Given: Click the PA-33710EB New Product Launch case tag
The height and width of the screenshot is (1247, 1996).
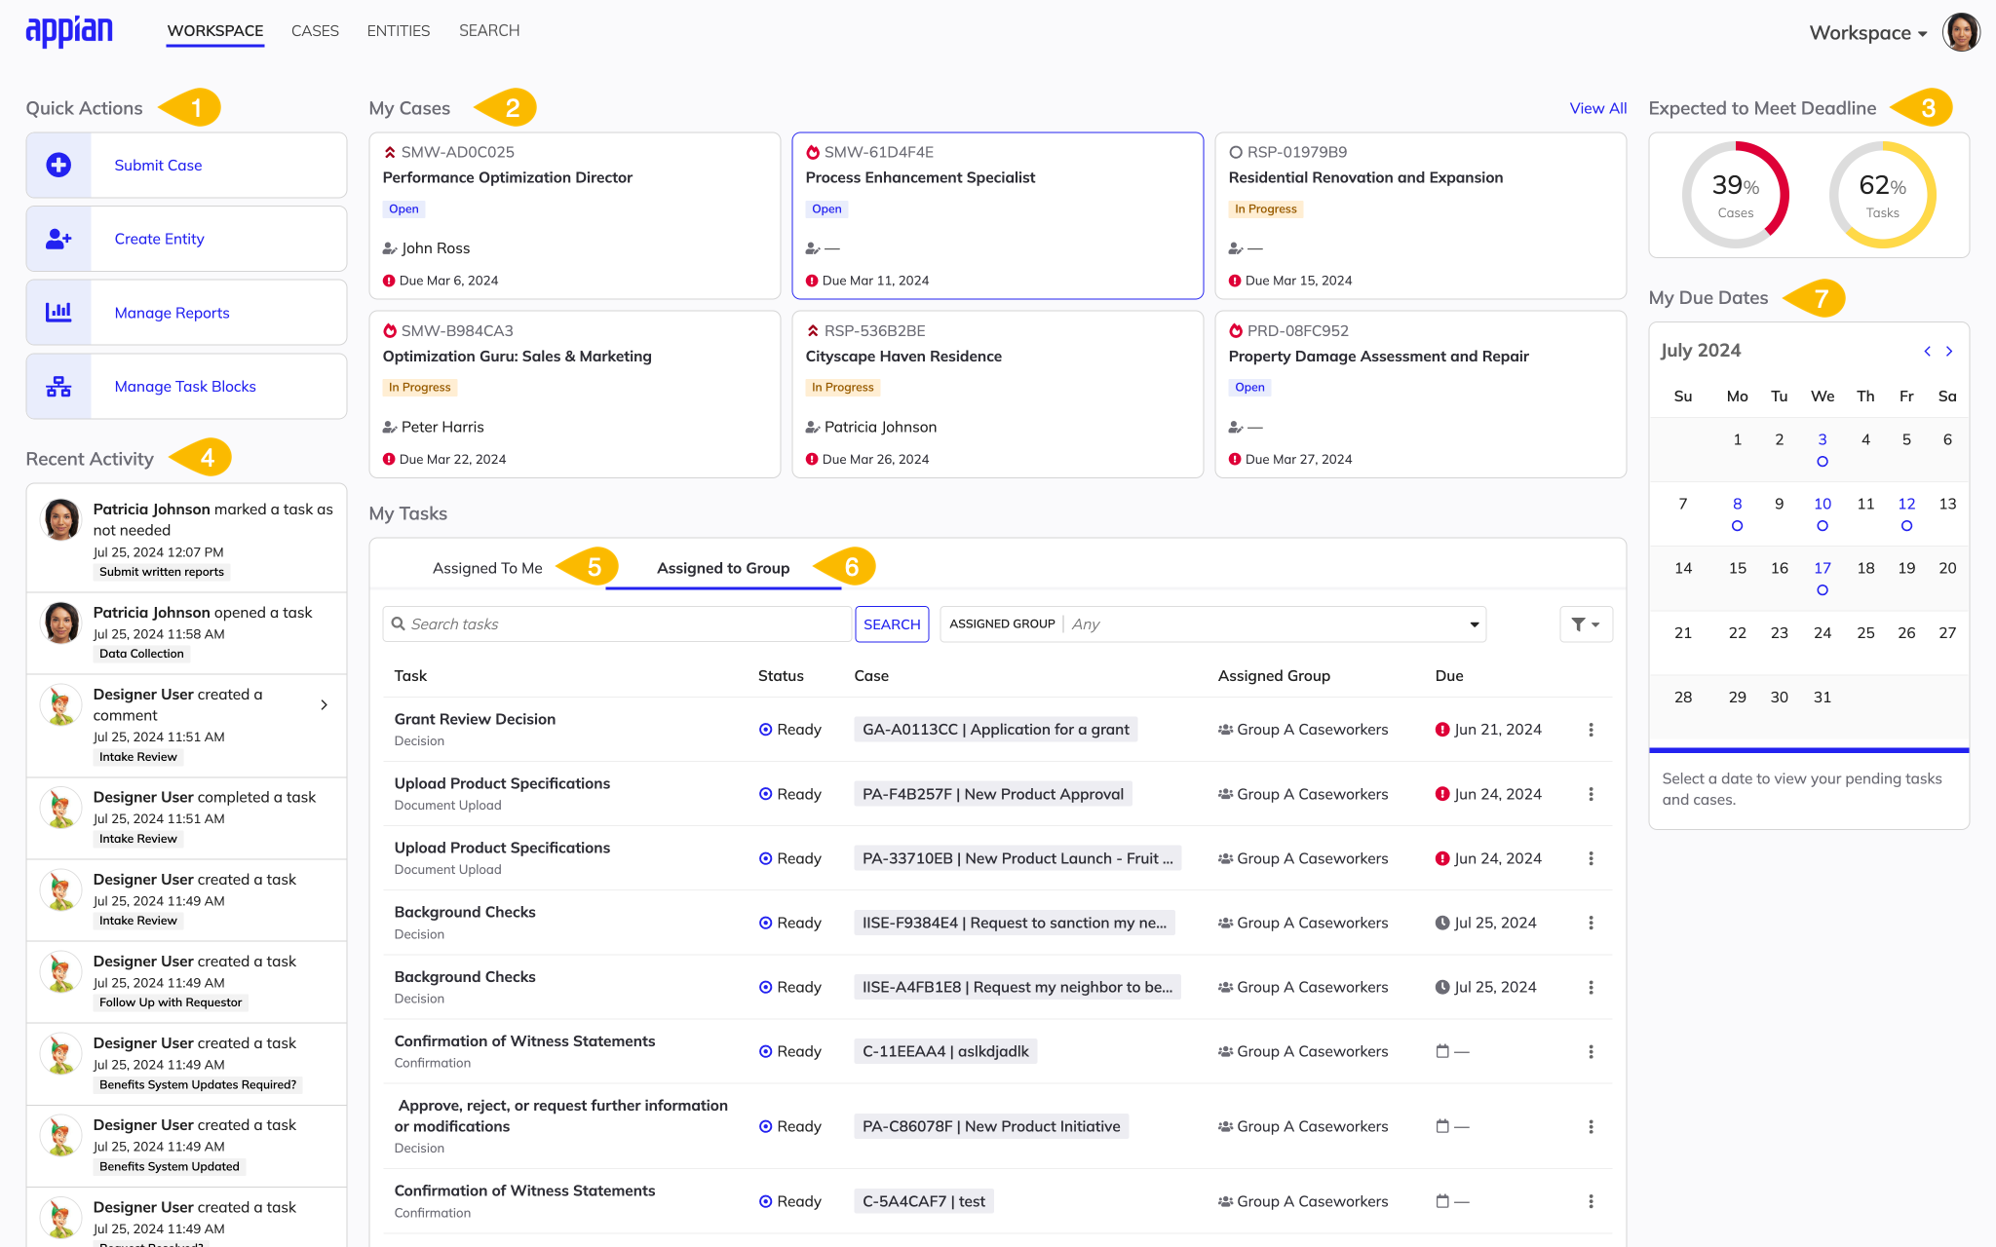Looking at the screenshot, I should coord(1017,858).
